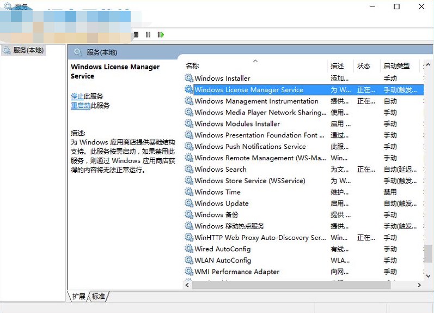
Task: Click the gear icon of WLAN AutoConfig
Action: [189, 260]
